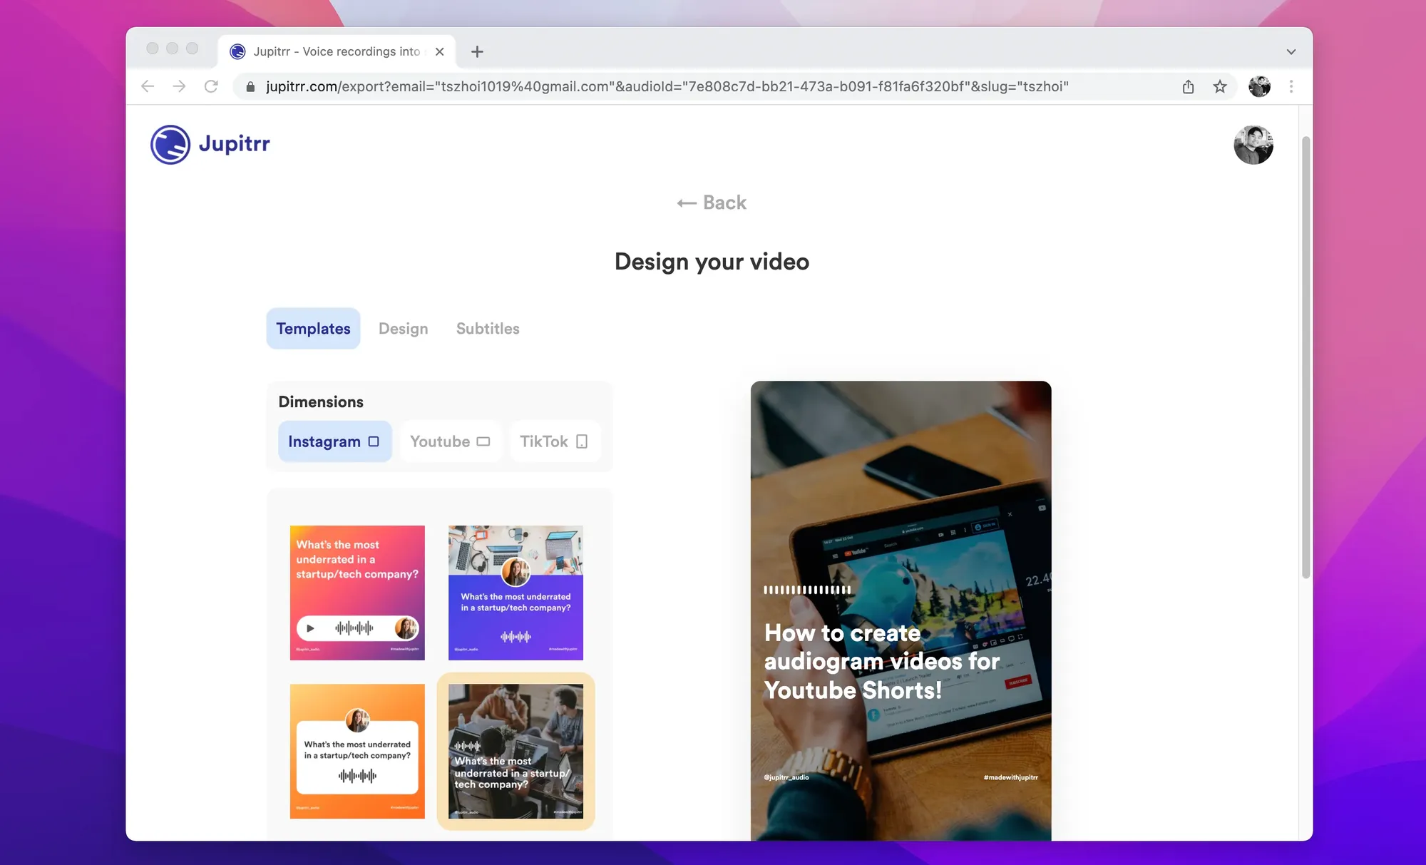Viewport: 1426px width, 865px height.
Task: Switch to the Templates tab
Action: (313, 329)
